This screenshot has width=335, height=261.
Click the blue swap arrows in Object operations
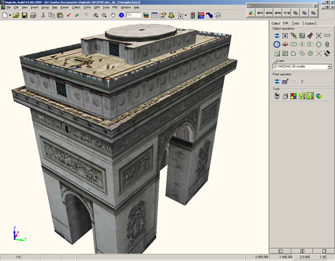point(277,36)
